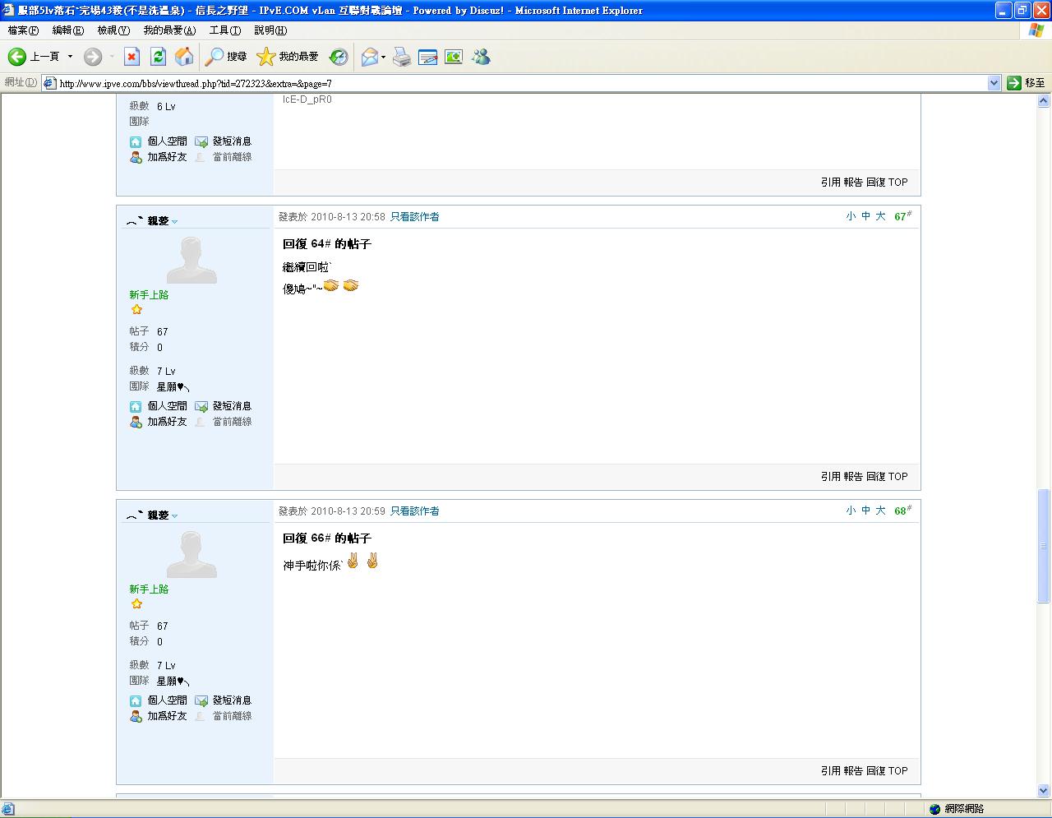
Task: Open the 檢視 (View) menu
Action: (x=113, y=30)
